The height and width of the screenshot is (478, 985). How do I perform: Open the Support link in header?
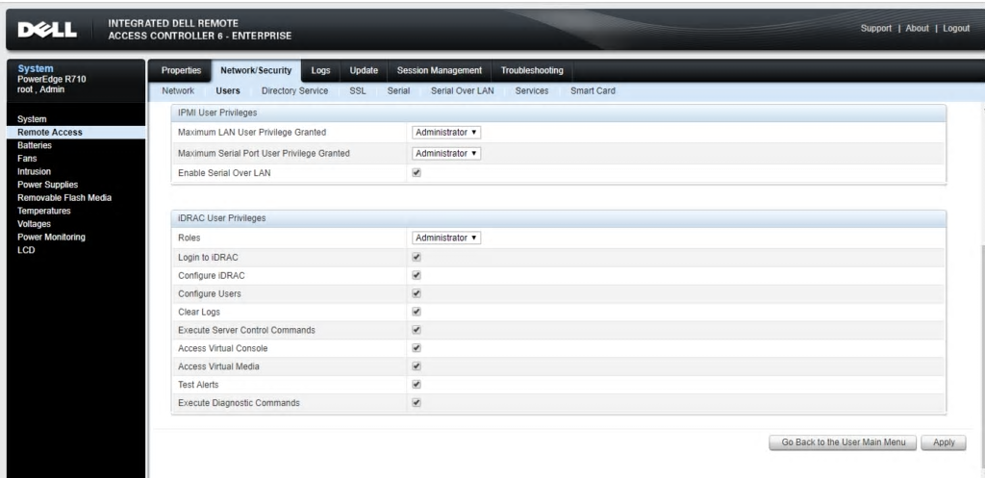pyautogui.click(x=875, y=28)
